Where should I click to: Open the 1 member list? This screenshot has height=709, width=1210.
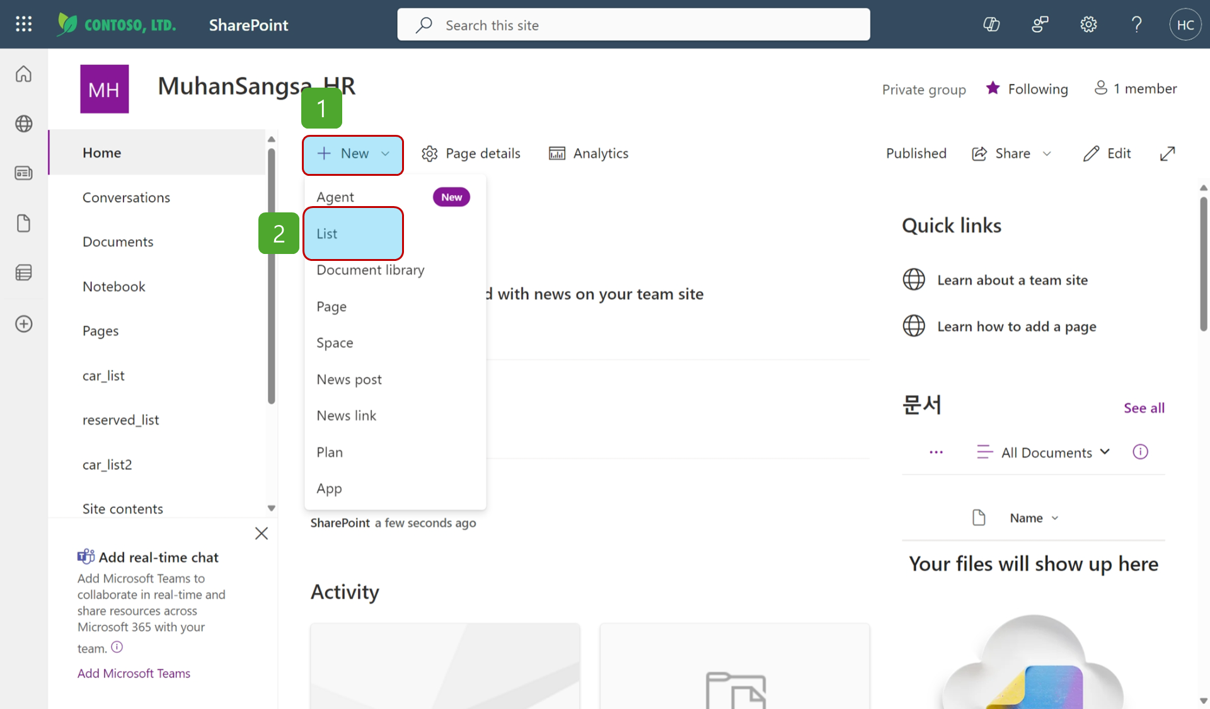(x=1136, y=88)
